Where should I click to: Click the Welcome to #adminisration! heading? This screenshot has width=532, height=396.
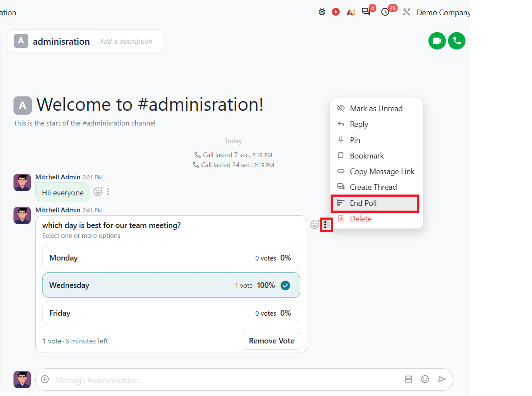(x=150, y=105)
